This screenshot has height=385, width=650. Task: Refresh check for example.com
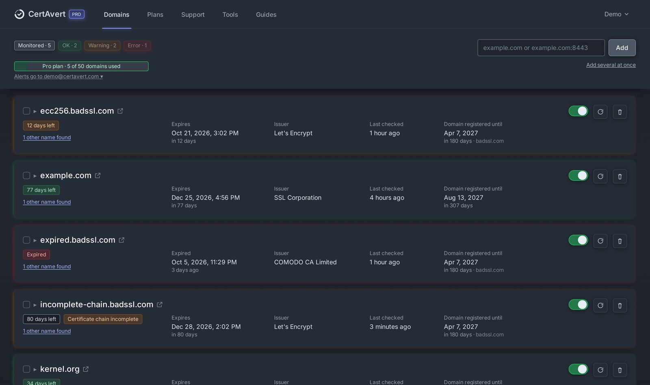(x=600, y=176)
